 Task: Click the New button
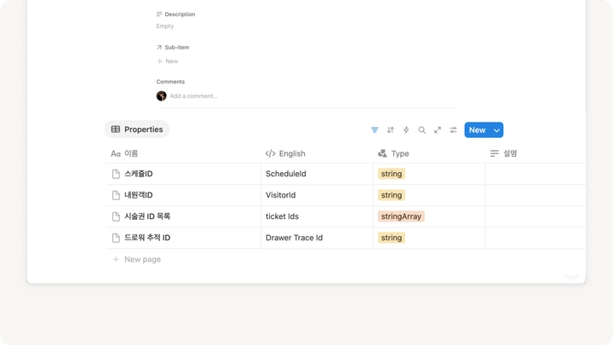(477, 129)
